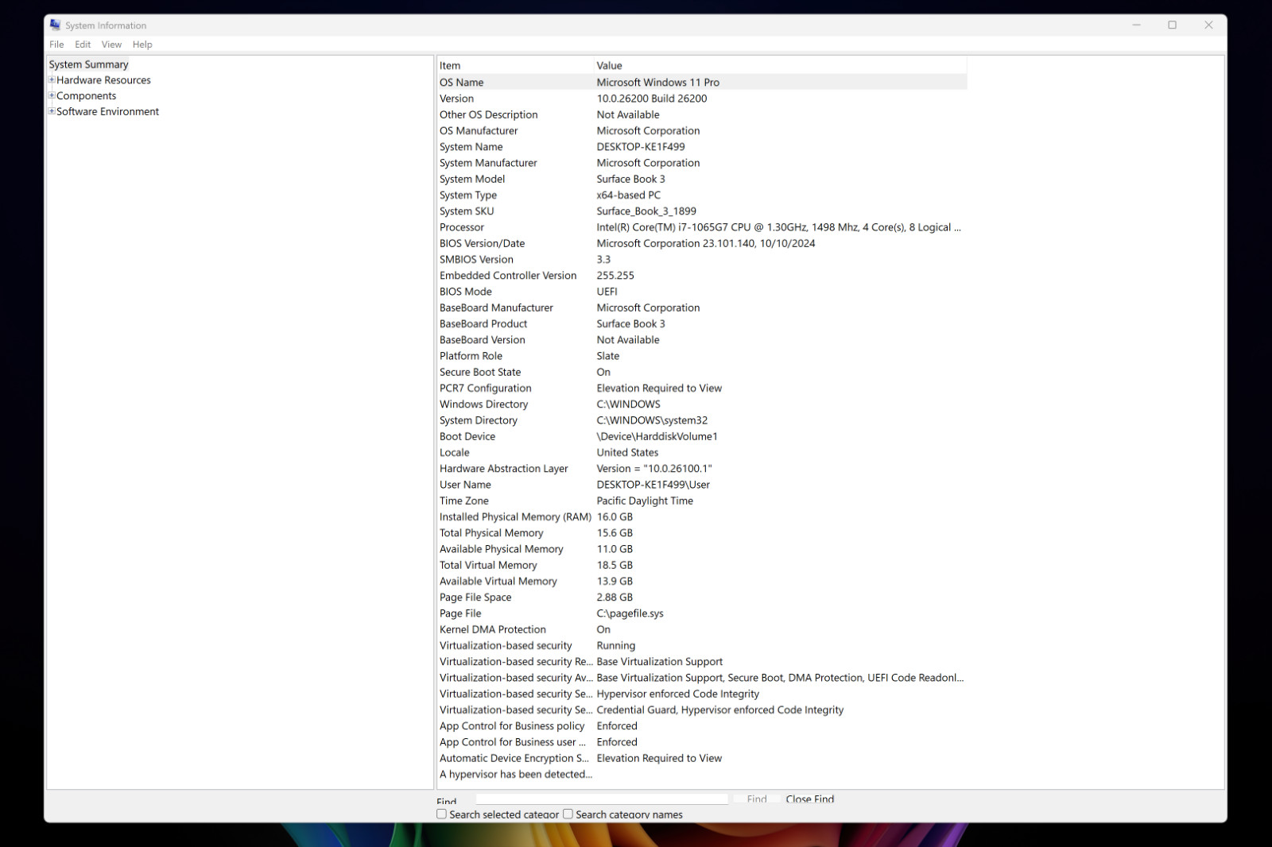Click the Item column header
The width and height of the screenshot is (1272, 847).
[515, 65]
